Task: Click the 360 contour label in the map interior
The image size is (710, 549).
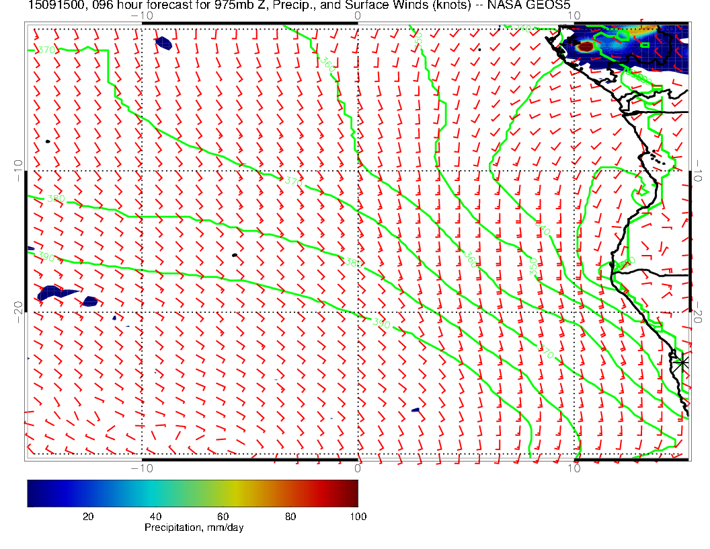Action: [471, 260]
